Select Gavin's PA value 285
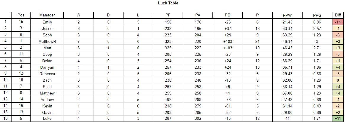Viewport: 346px width, 123px height. click(198, 112)
